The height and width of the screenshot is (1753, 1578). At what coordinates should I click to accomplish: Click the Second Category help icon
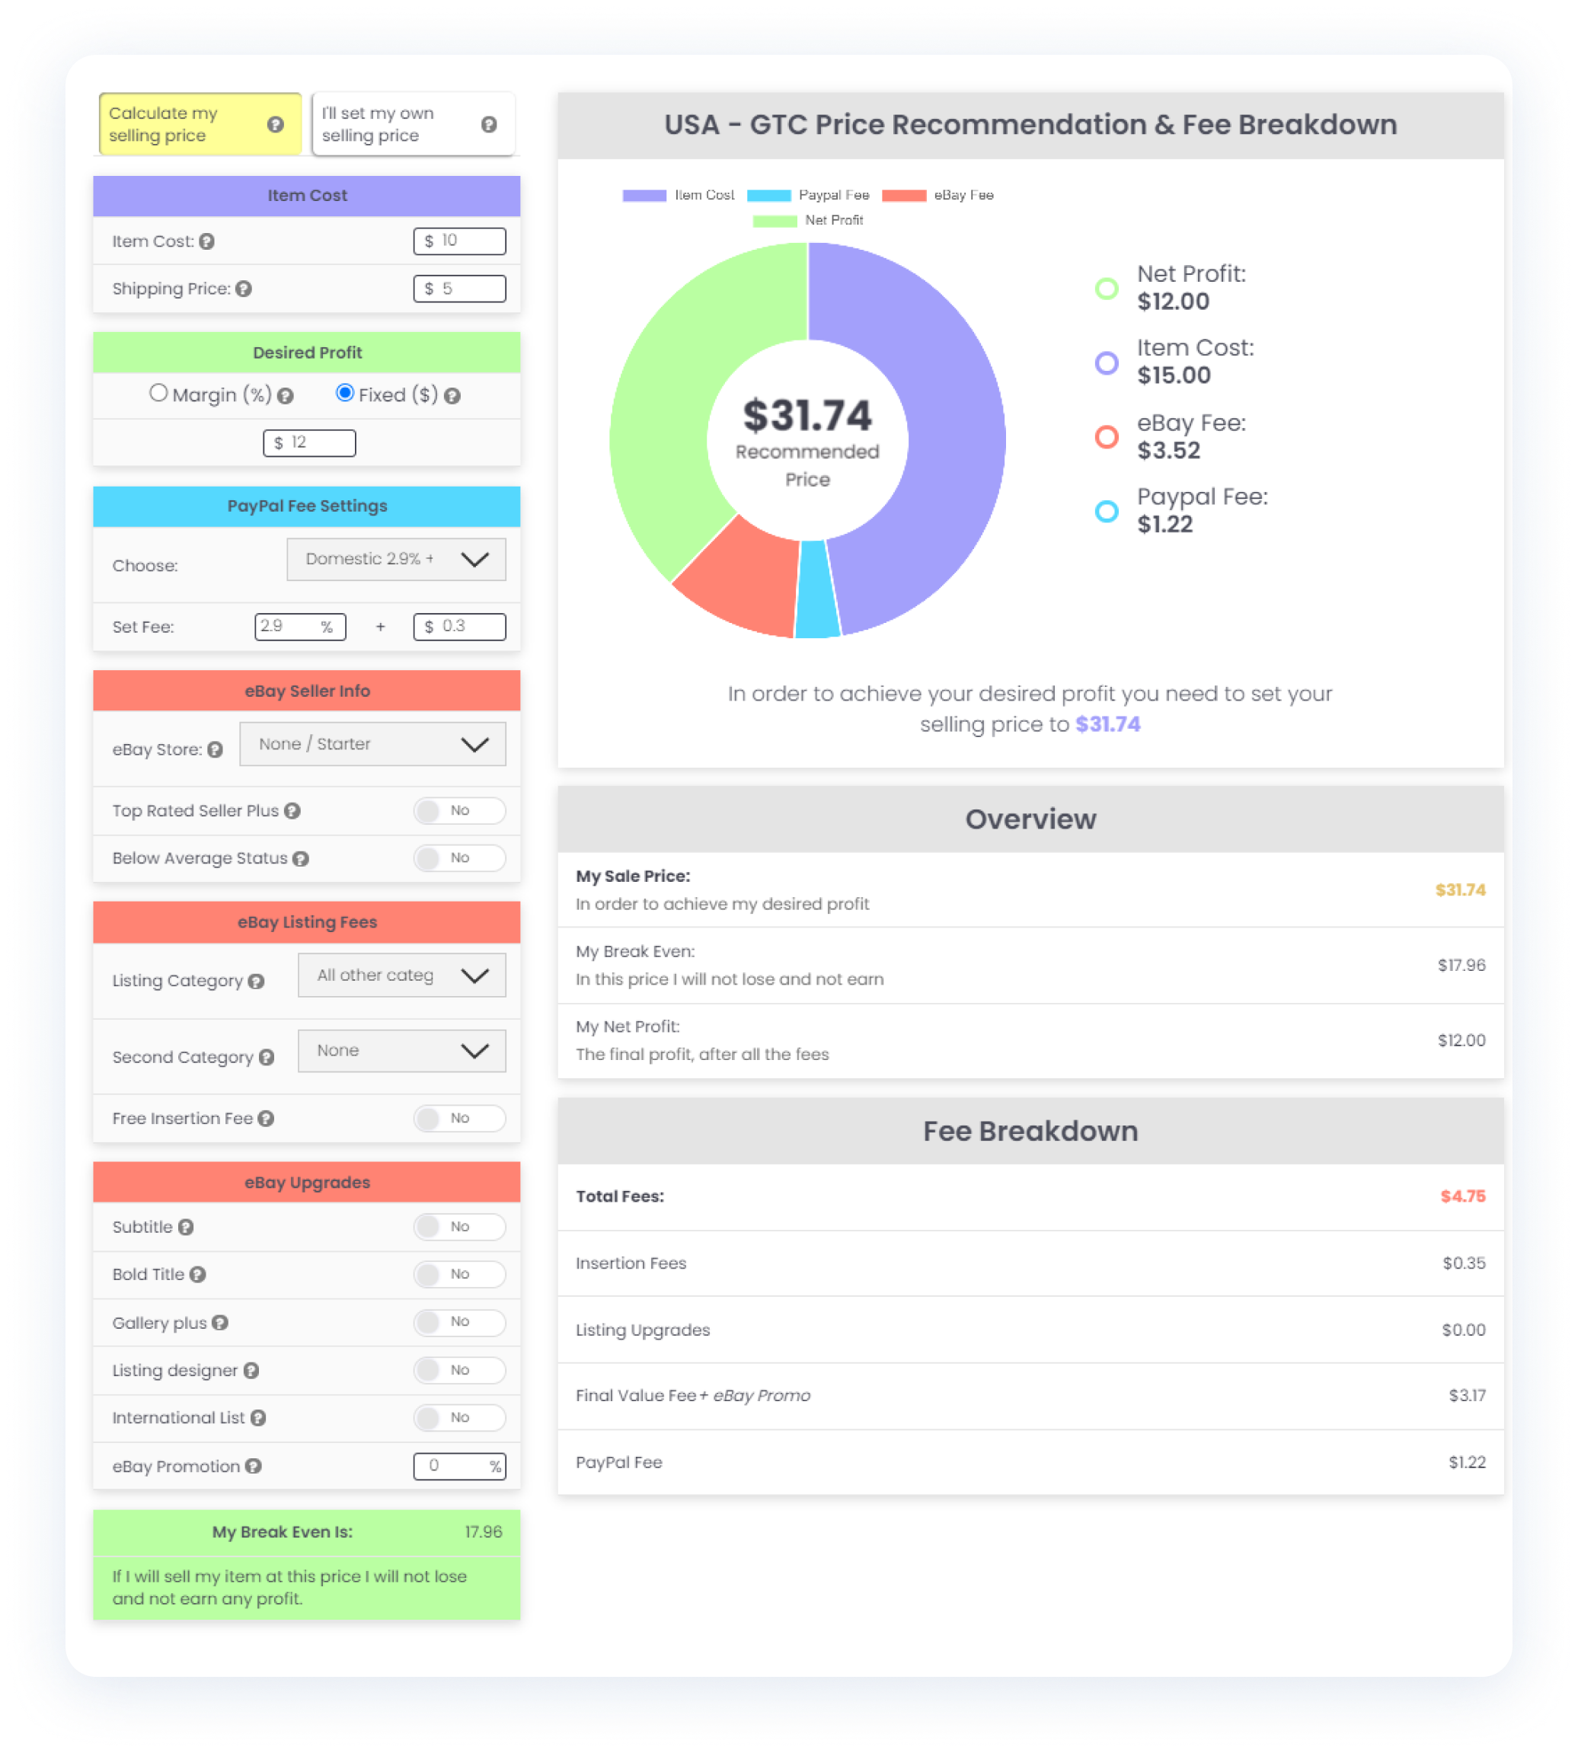click(x=267, y=1058)
